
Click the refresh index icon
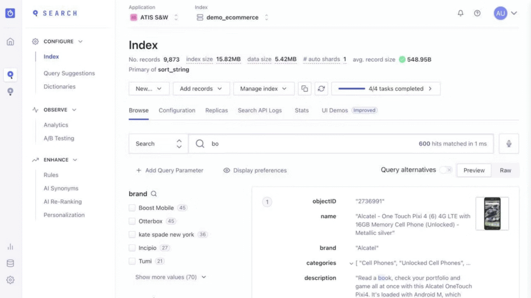coord(322,89)
